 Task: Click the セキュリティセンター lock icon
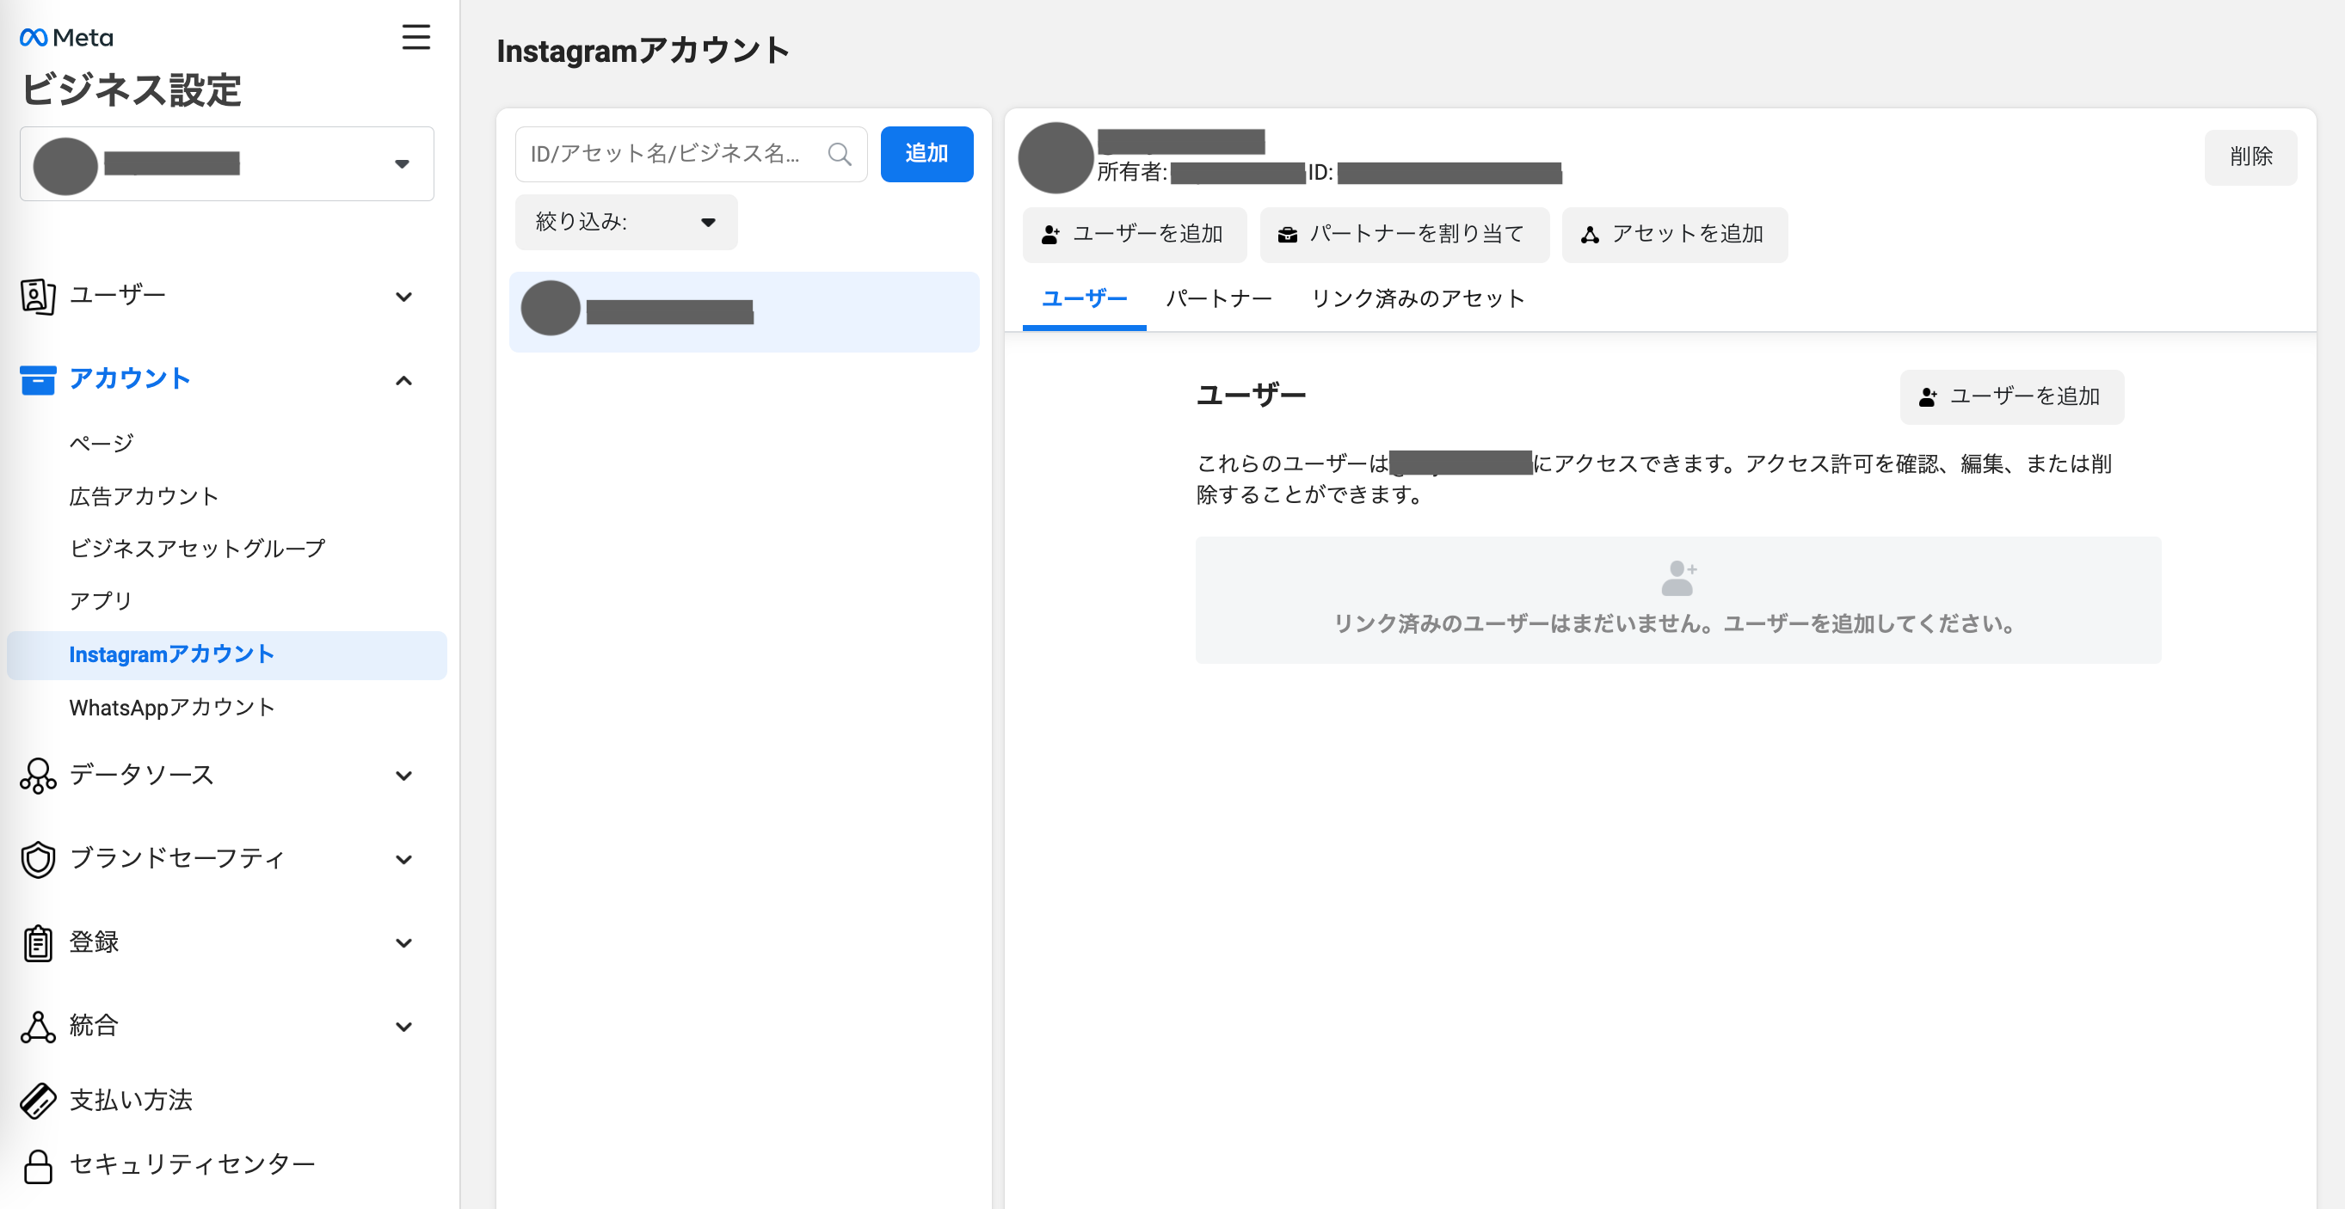click(37, 1166)
